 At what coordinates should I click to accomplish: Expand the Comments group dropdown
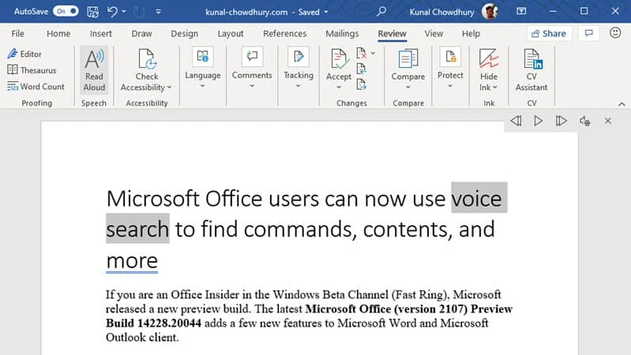[252, 86]
